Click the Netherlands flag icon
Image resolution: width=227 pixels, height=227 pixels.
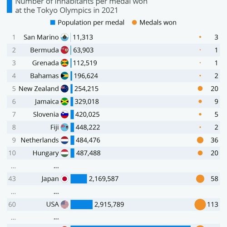pyautogui.click(x=64, y=140)
